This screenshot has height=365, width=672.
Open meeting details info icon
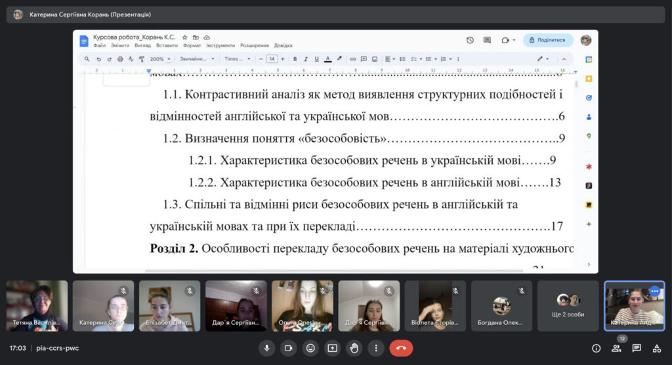[x=596, y=348]
